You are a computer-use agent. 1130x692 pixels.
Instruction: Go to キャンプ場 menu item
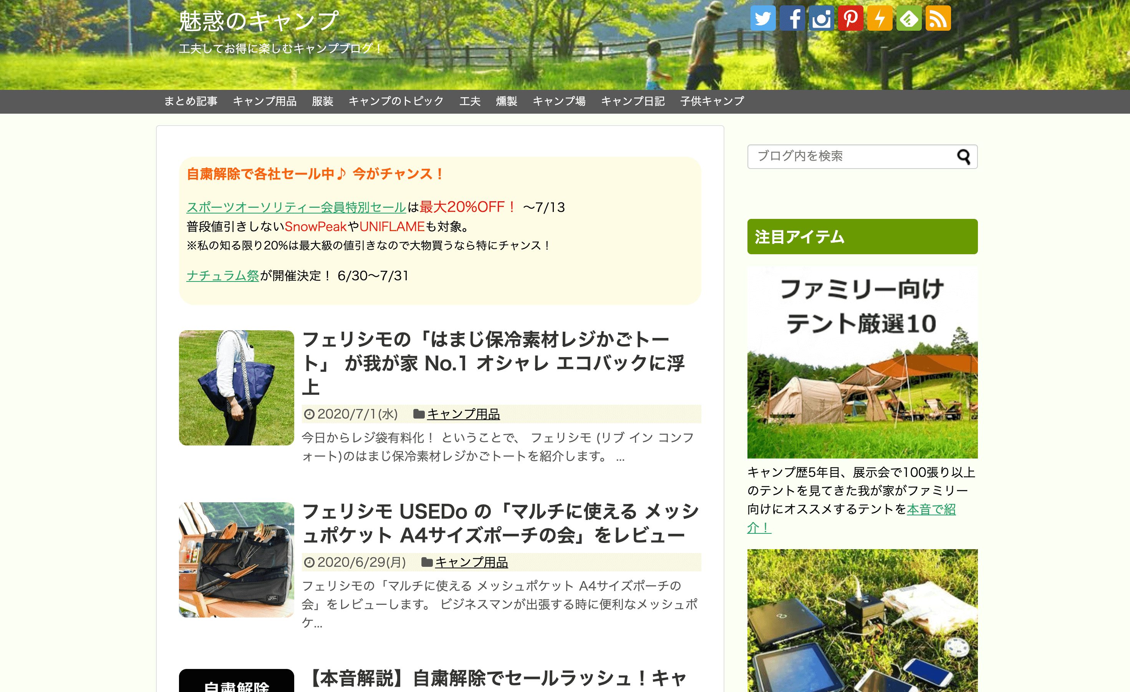[x=559, y=101]
